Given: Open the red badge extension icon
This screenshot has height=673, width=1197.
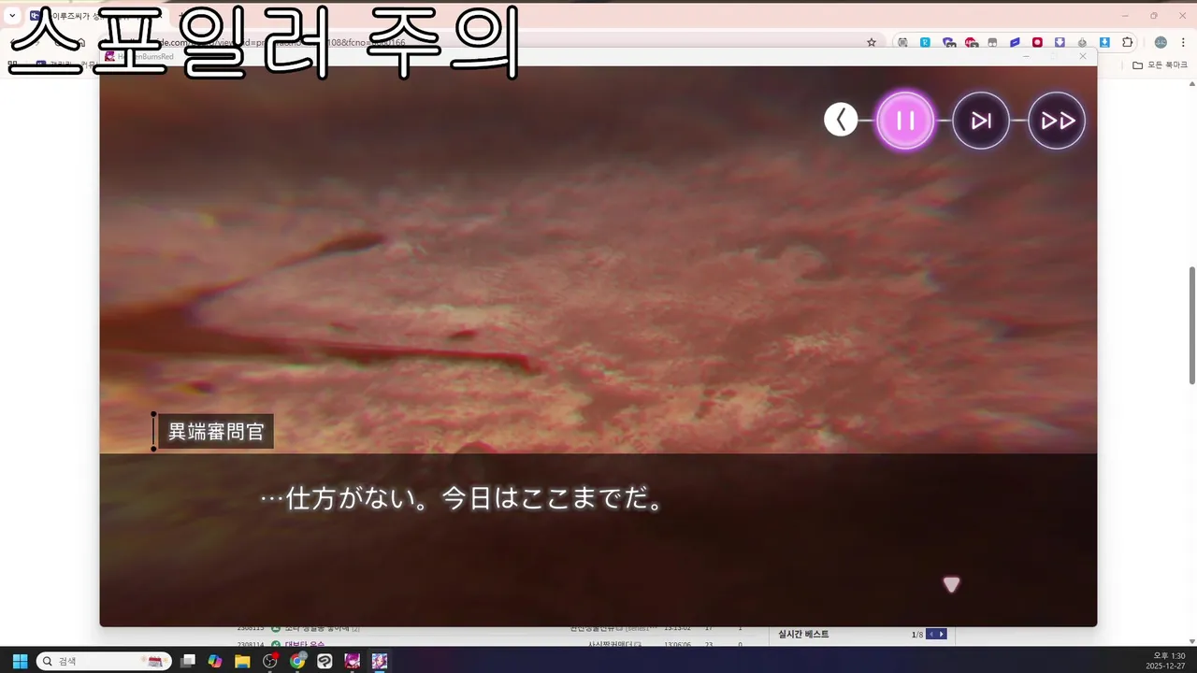Looking at the screenshot, I should click(x=971, y=42).
